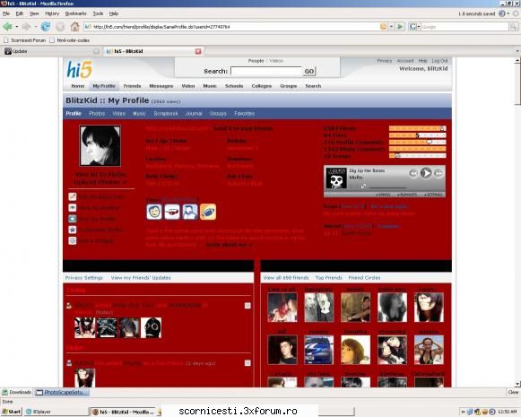521x417 pixels.
Task: Click the first smiley face fives icon
Action: point(154,212)
